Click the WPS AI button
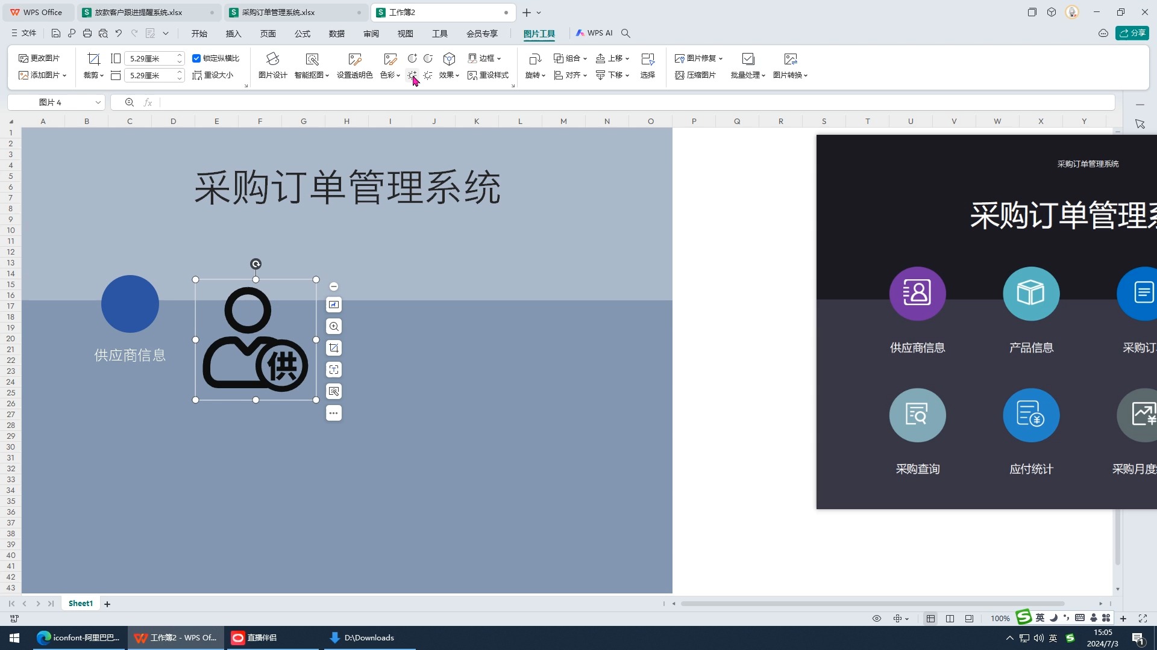The image size is (1157, 650). (595, 33)
